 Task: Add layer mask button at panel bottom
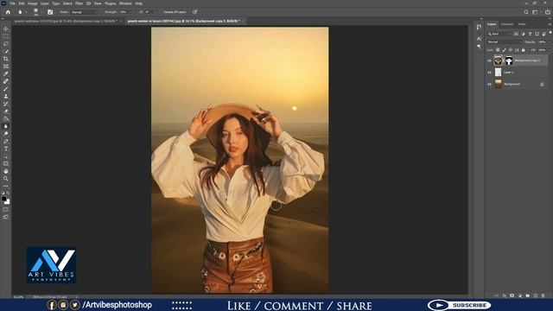tap(512, 295)
